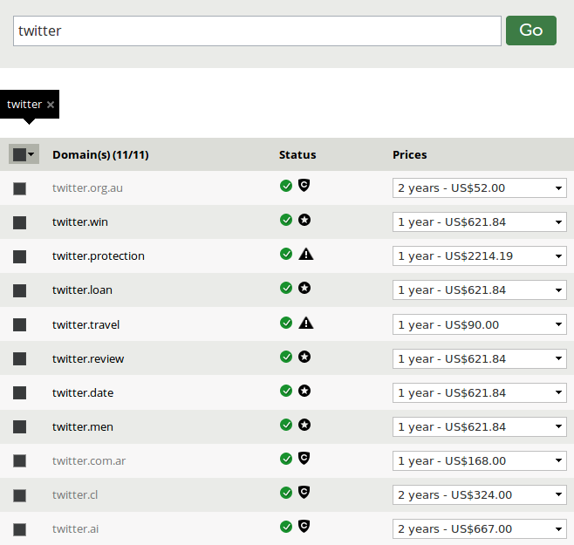
Task: Open the price dropdown for twitter.com.ar
Action: (480, 461)
